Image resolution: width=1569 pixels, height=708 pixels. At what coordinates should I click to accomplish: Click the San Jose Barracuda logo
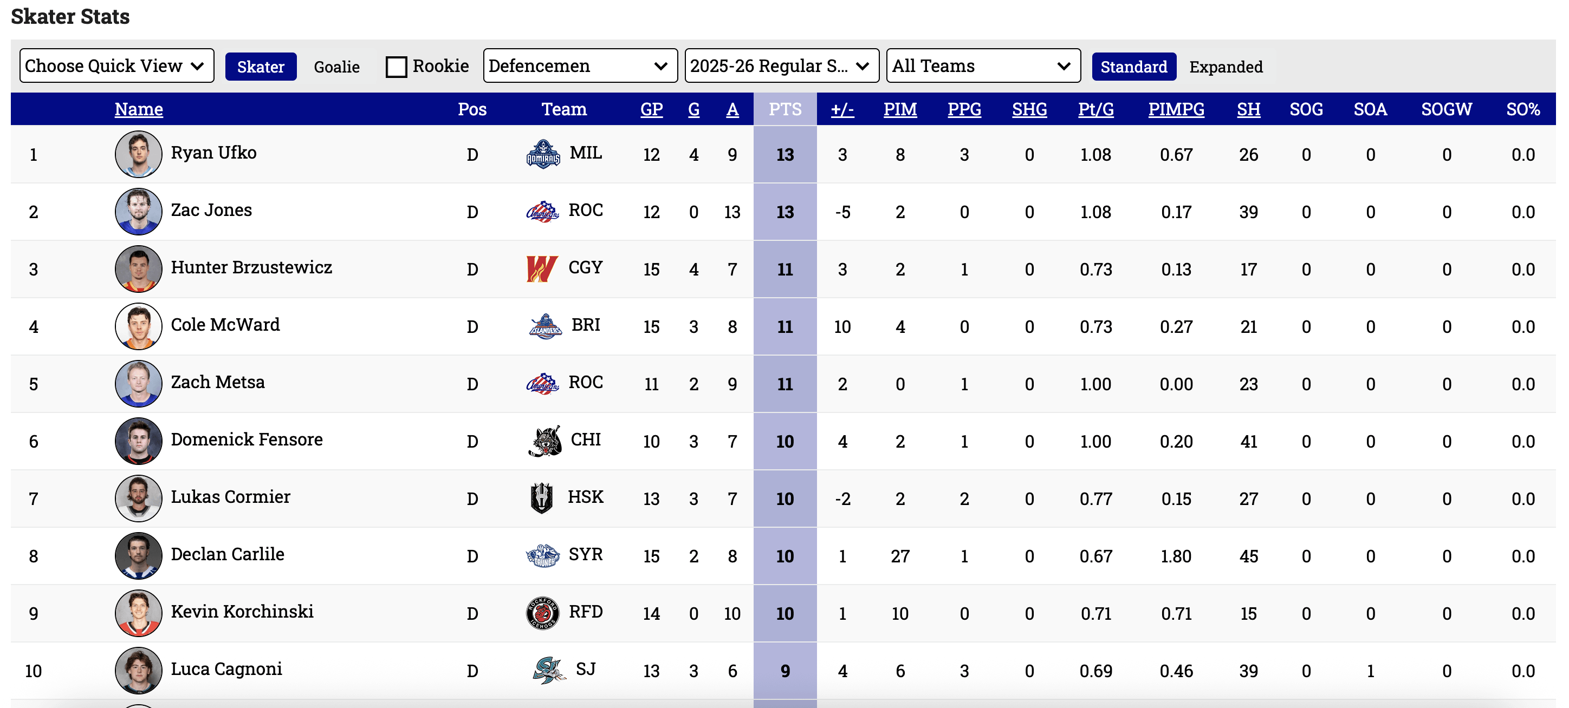click(x=548, y=670)
